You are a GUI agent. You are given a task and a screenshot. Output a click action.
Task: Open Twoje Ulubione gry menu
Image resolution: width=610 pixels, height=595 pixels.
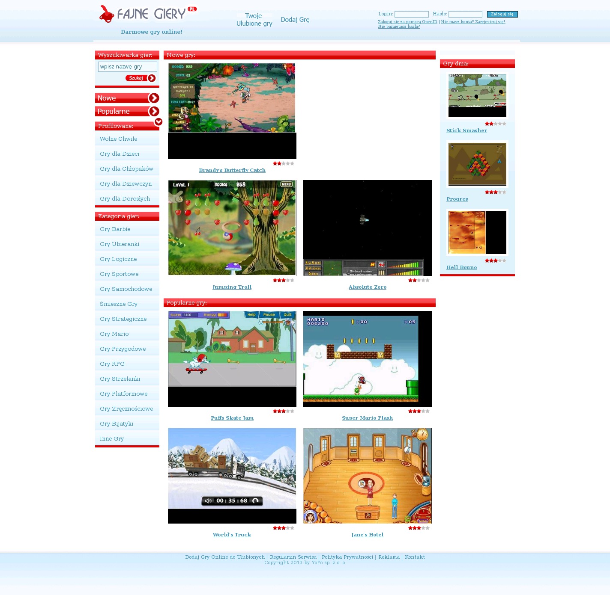click(254, 20)
